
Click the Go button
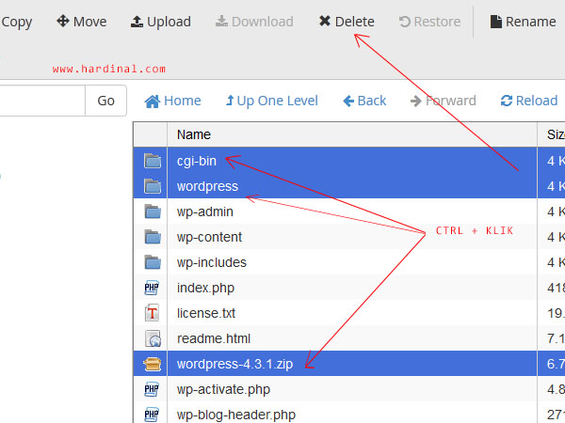pos(105,101)
